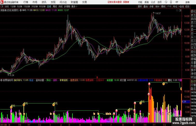Click the 5.24 low price label
Screen dimensions: 196x126
12,75
